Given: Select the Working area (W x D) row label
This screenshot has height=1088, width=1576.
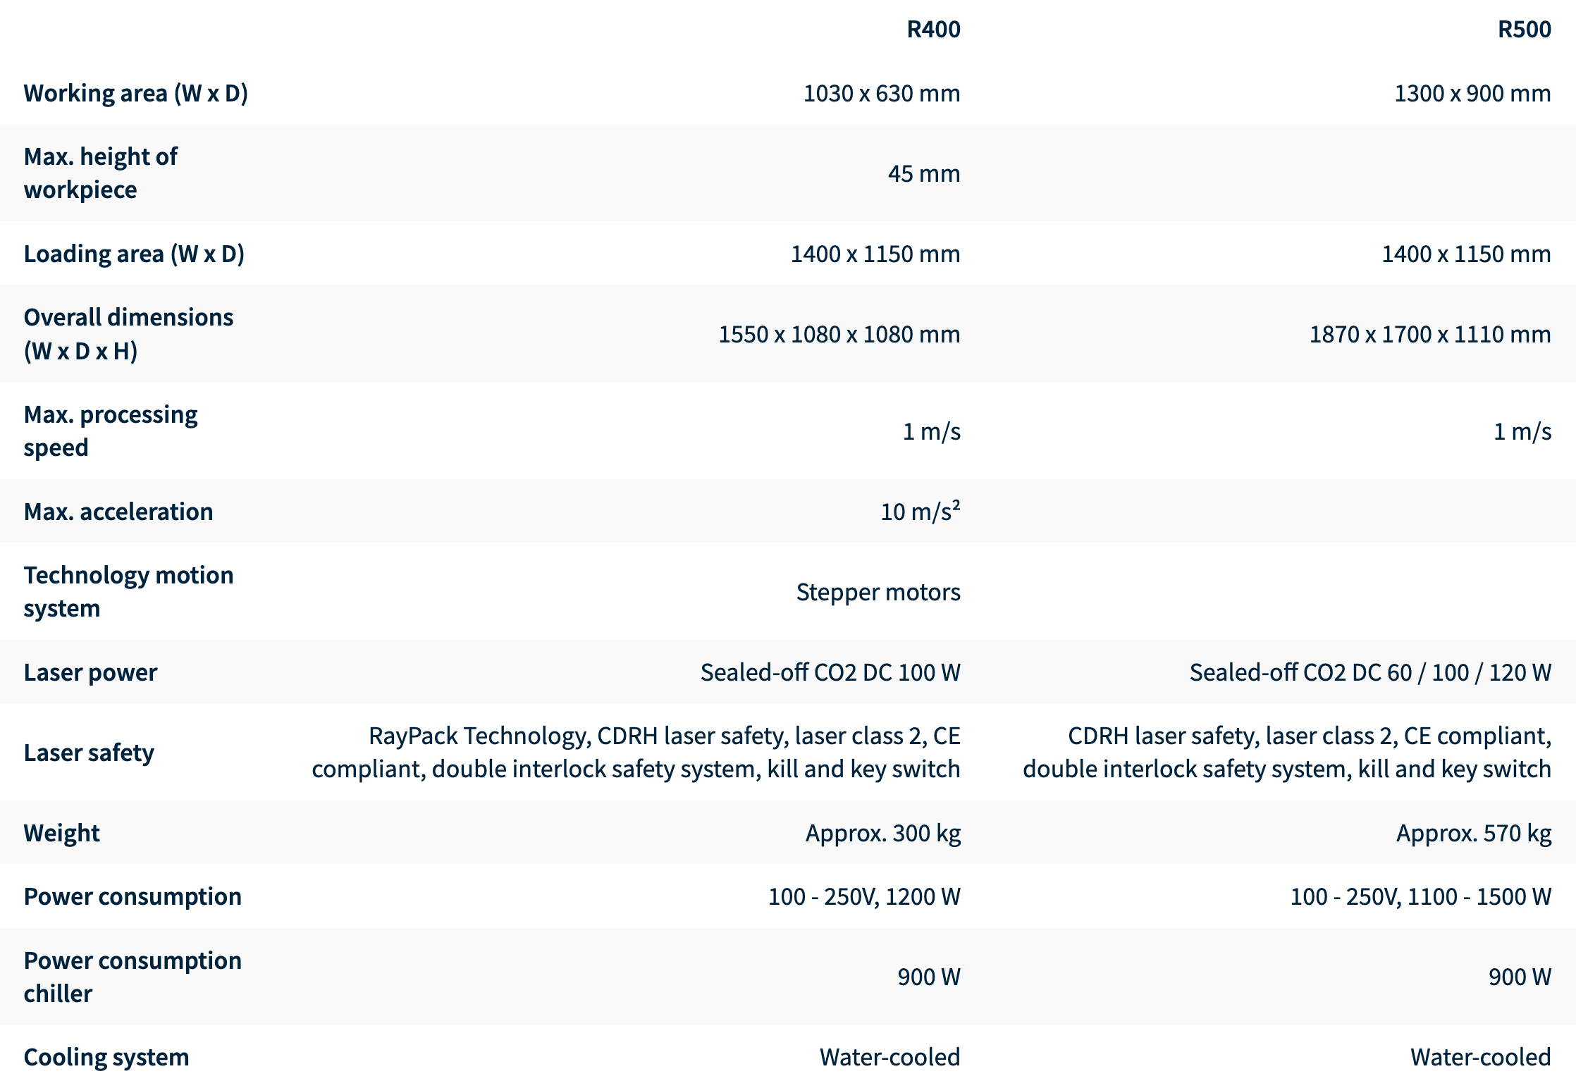Looking at the screenshot, I should 136,93.
